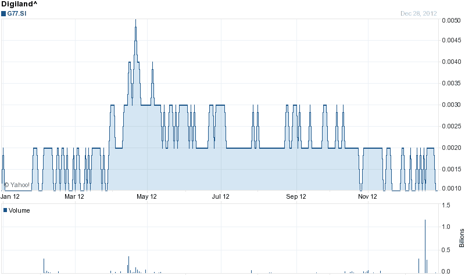Click the 1.0 volume axis value

coord(446,227)
